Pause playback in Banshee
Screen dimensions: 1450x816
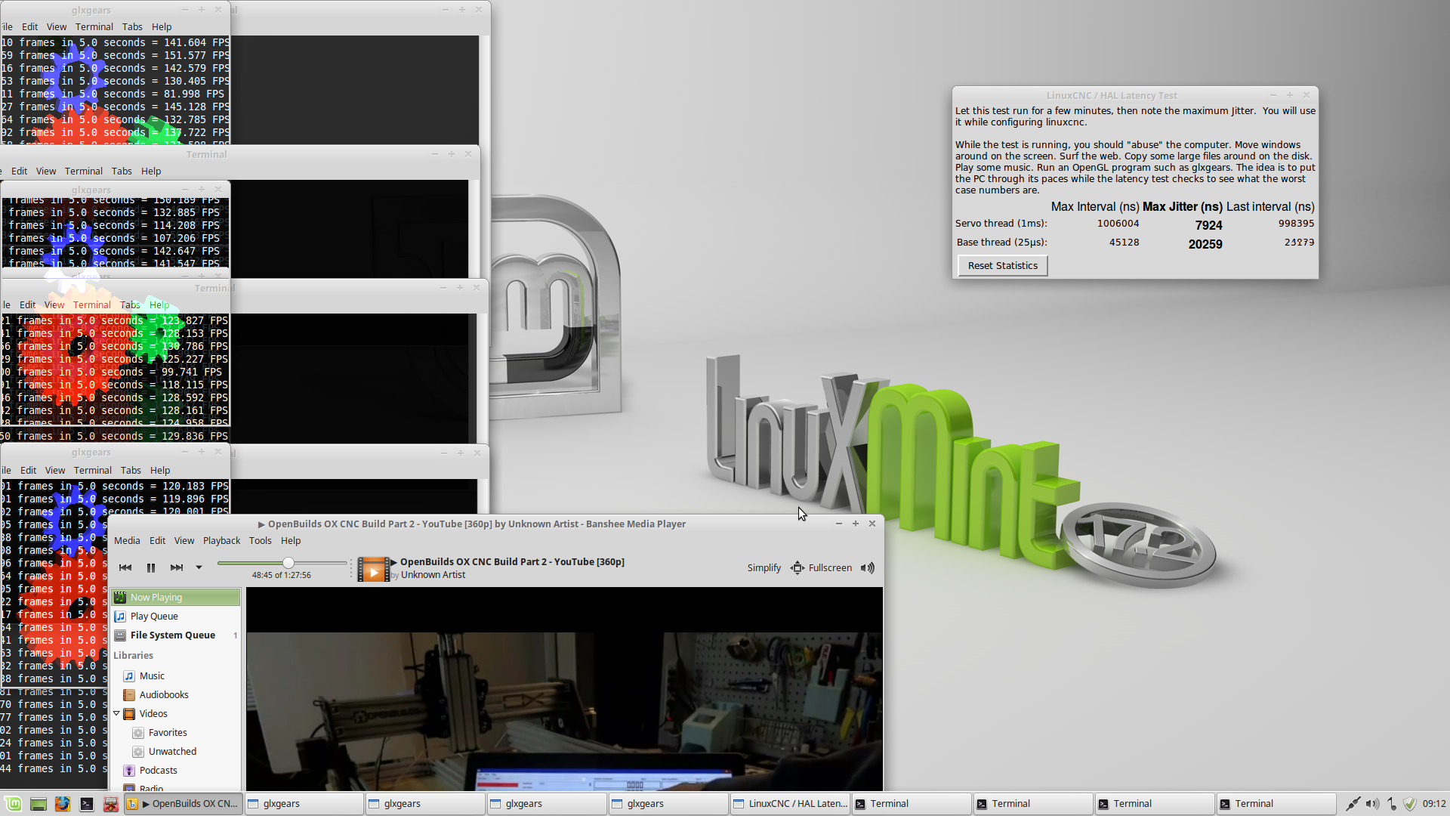[151, 567]
